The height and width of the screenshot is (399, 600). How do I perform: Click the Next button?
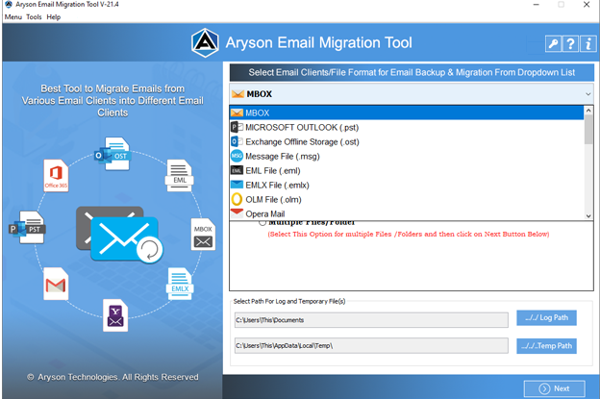[555, 388]
